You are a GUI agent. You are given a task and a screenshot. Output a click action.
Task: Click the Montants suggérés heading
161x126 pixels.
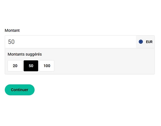pos(25,54)
